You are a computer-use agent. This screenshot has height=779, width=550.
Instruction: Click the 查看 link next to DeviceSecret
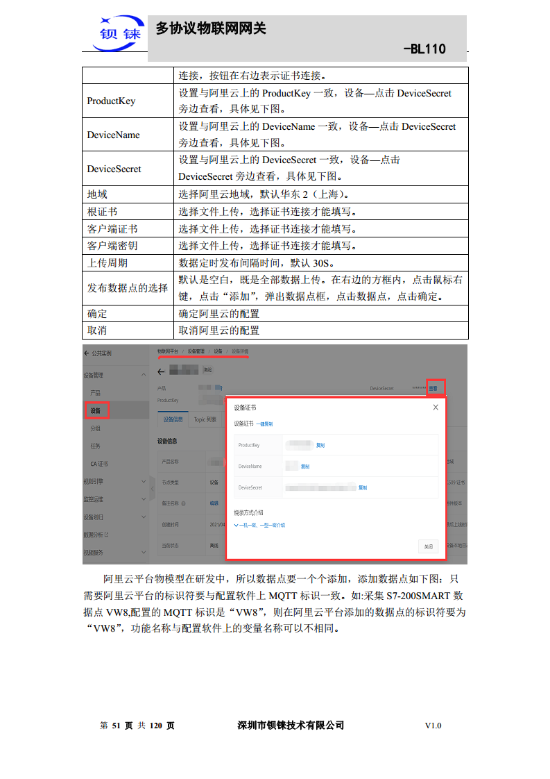click(433, 388)
